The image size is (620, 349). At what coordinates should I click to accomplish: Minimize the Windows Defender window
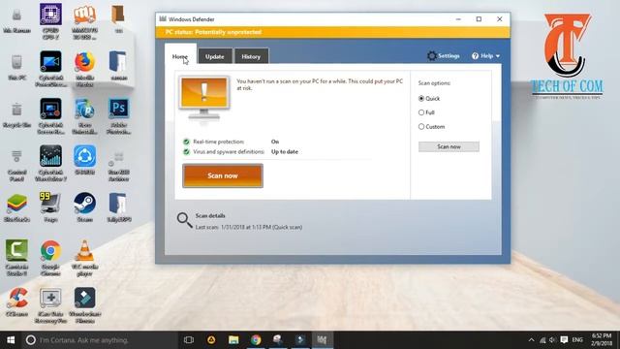tap(458, 19)
